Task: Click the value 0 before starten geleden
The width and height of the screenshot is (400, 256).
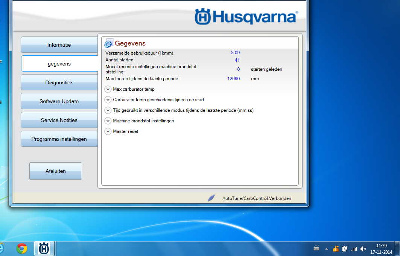Action: (239, 69)
